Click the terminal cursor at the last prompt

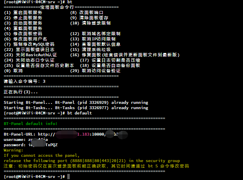tap(68, 177)
